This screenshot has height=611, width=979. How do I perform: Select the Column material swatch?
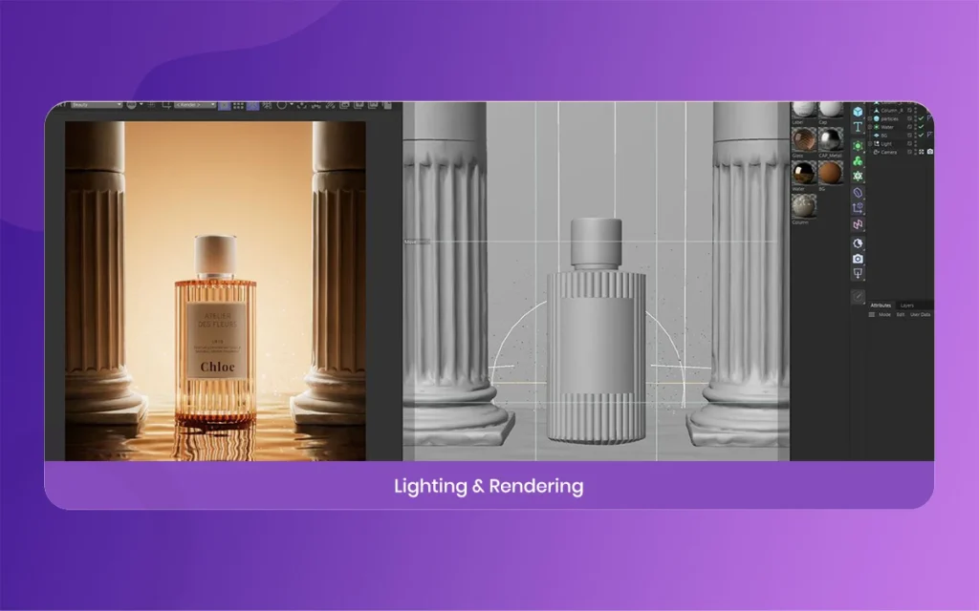(x=803, y=206)
